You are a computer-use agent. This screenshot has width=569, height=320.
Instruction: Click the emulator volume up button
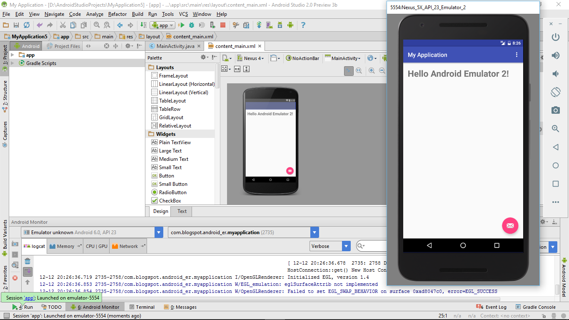point(555,55)
